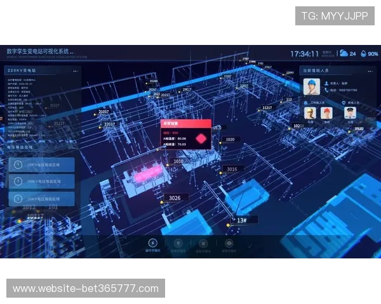Select equipment label 11217
This screenshot has width=381, height=304.
click(267, 108)
